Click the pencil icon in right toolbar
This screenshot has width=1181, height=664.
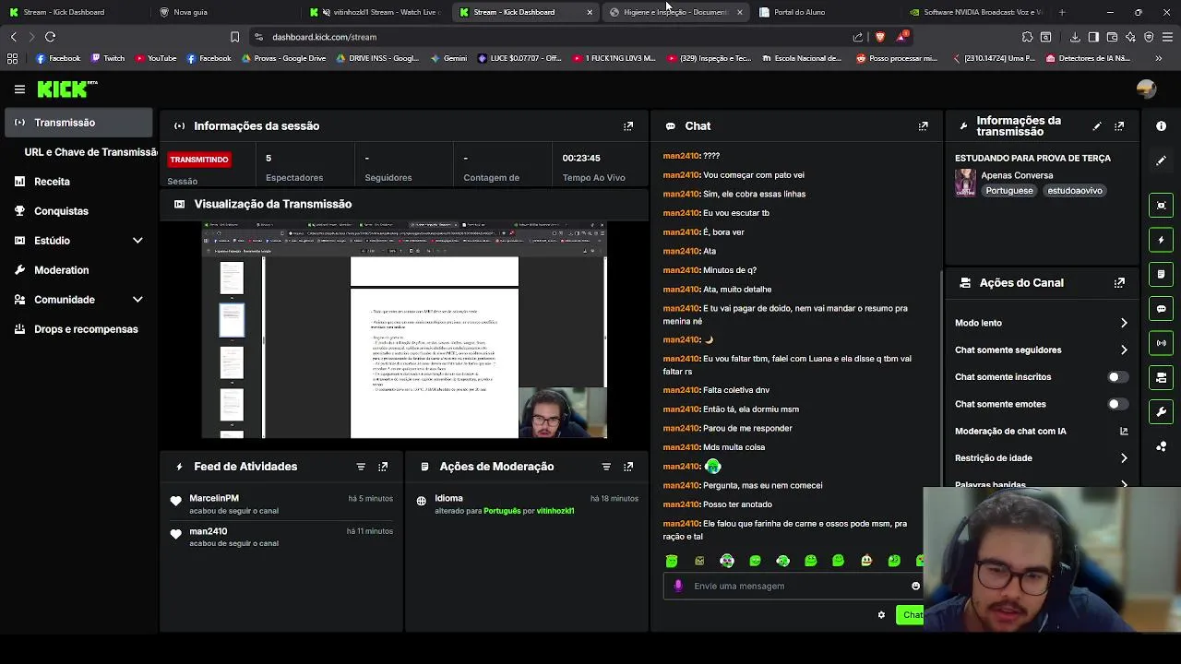point(1162,160)
